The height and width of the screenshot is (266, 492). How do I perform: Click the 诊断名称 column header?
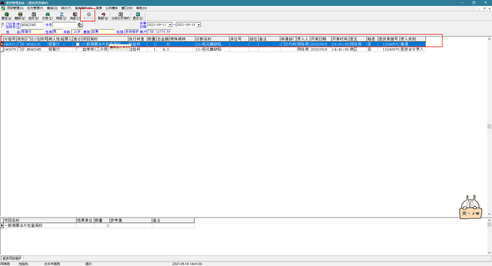pyautogui.click(x=212, y=39)
